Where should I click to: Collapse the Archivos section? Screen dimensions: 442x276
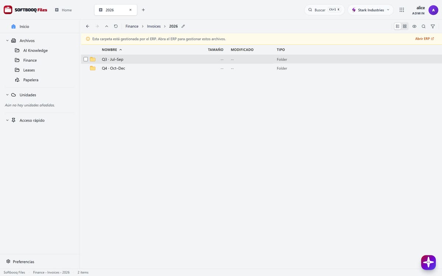pos(7,40)
